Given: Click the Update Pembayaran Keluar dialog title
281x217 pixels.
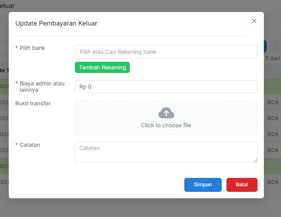Looking at the screenshot, I should click(x=56, y=23).
